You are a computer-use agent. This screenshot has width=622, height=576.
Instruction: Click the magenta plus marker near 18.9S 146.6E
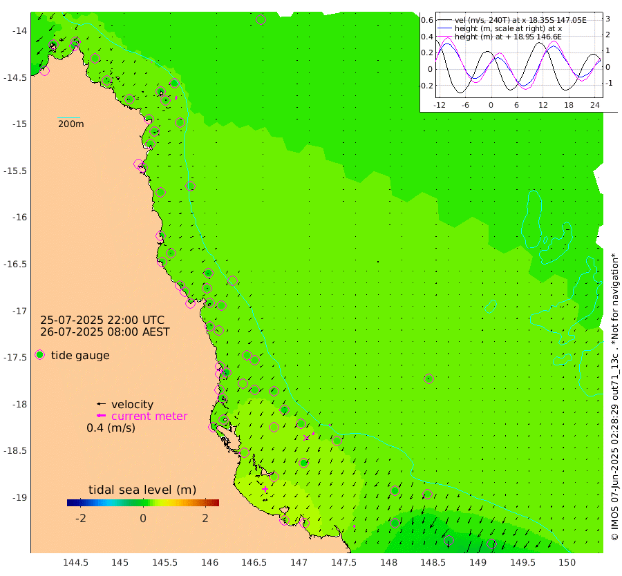[265, 489]
